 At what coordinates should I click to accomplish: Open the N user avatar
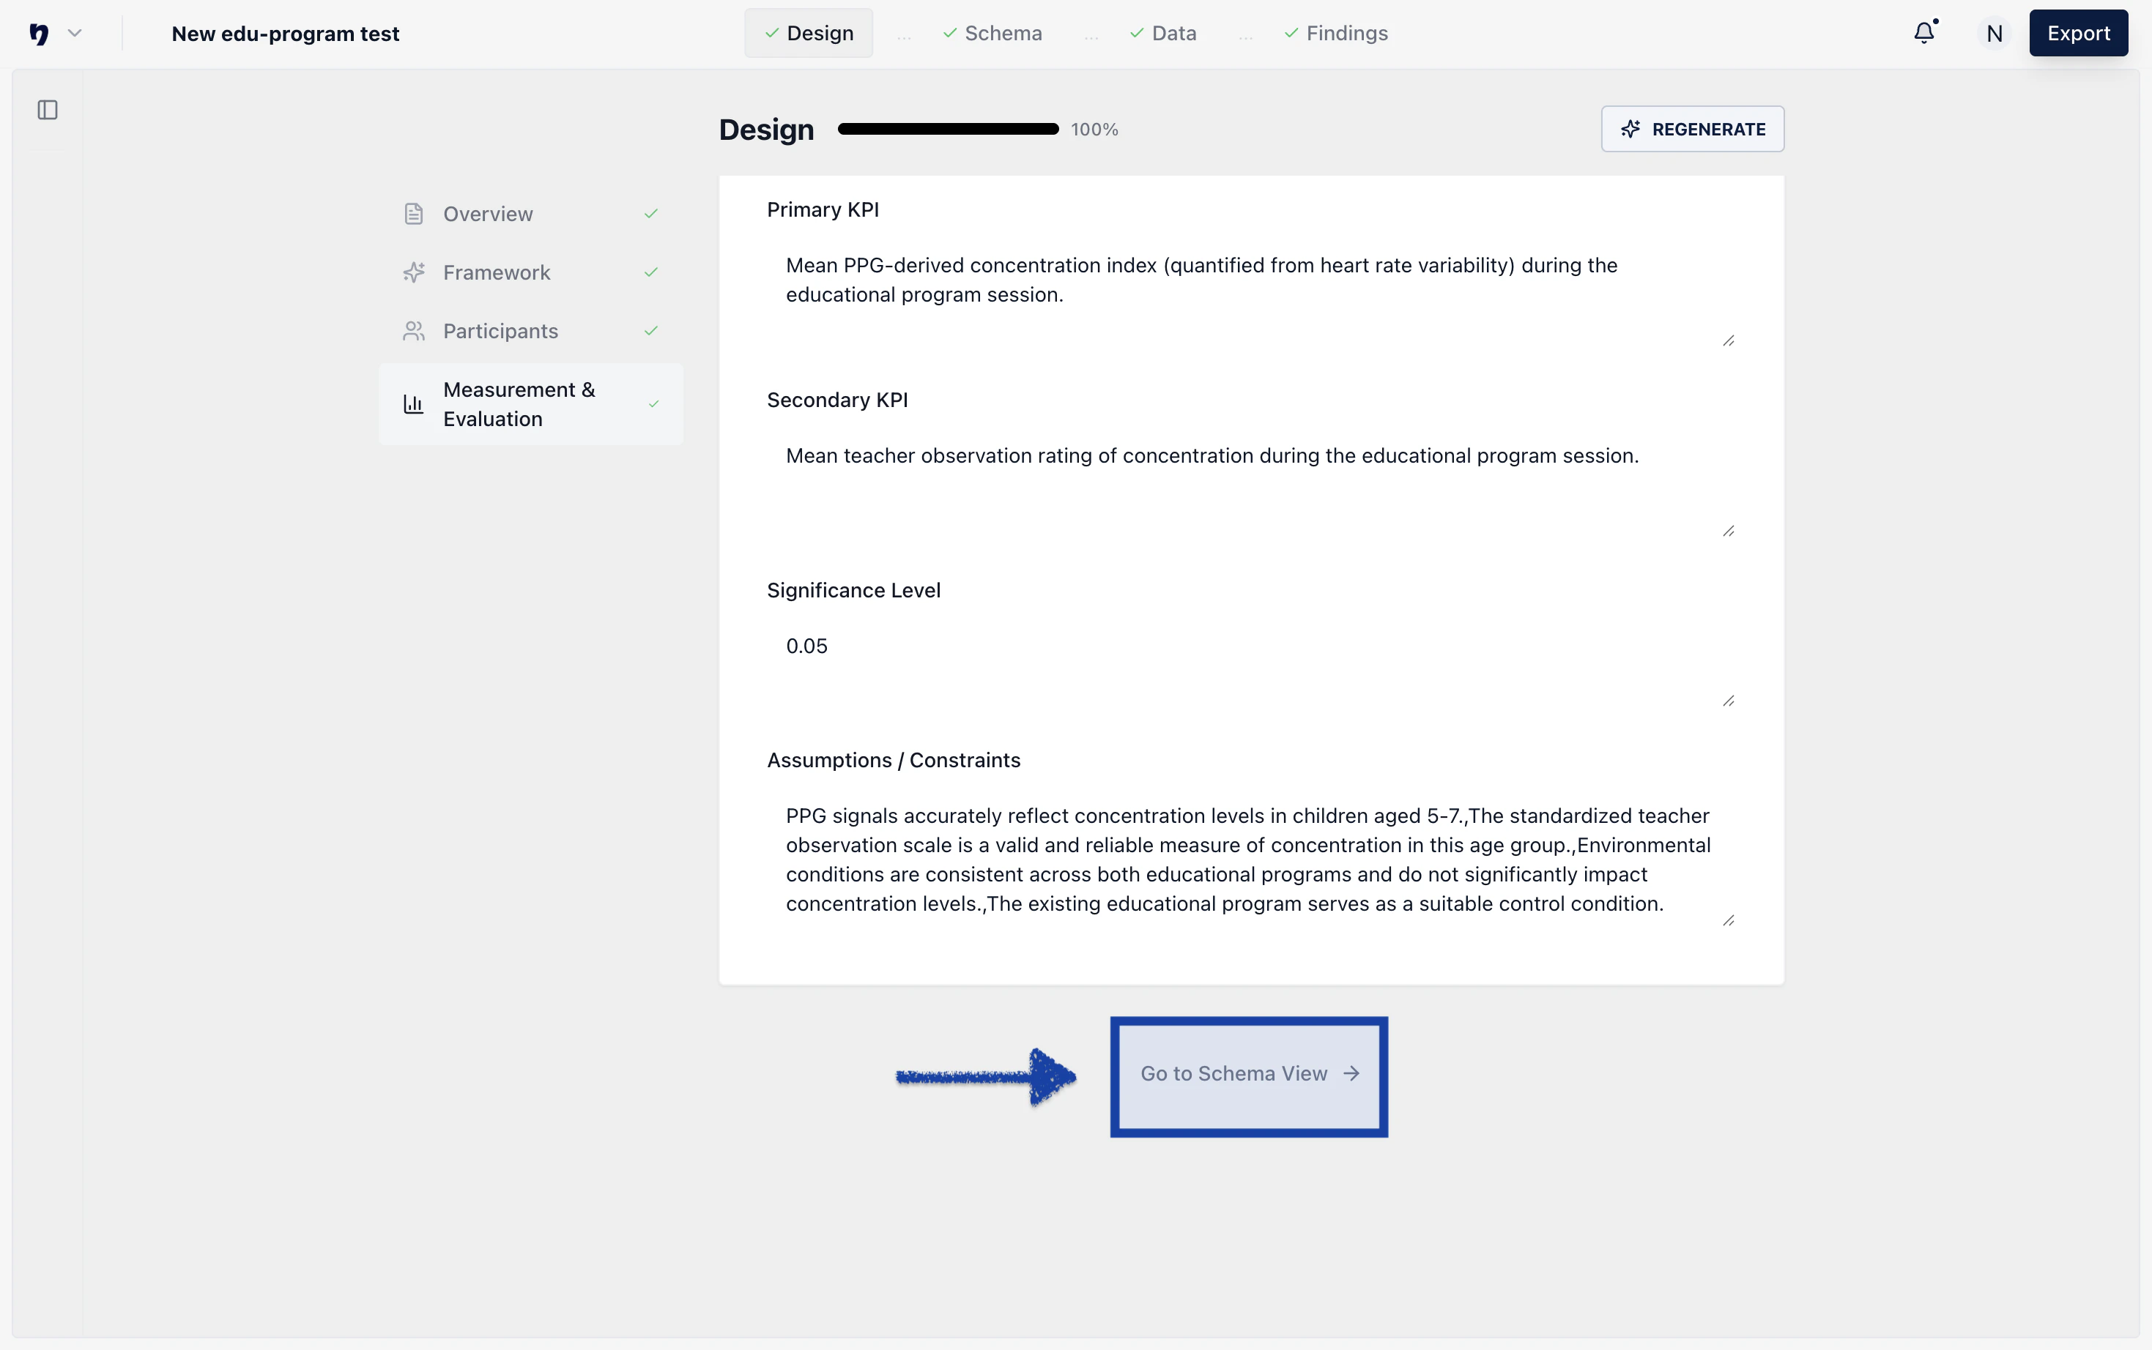click(1994, 34)
